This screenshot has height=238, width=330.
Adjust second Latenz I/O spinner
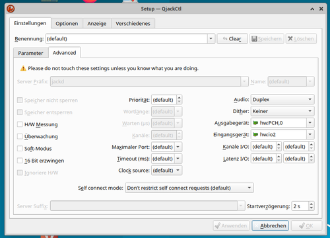311,159
